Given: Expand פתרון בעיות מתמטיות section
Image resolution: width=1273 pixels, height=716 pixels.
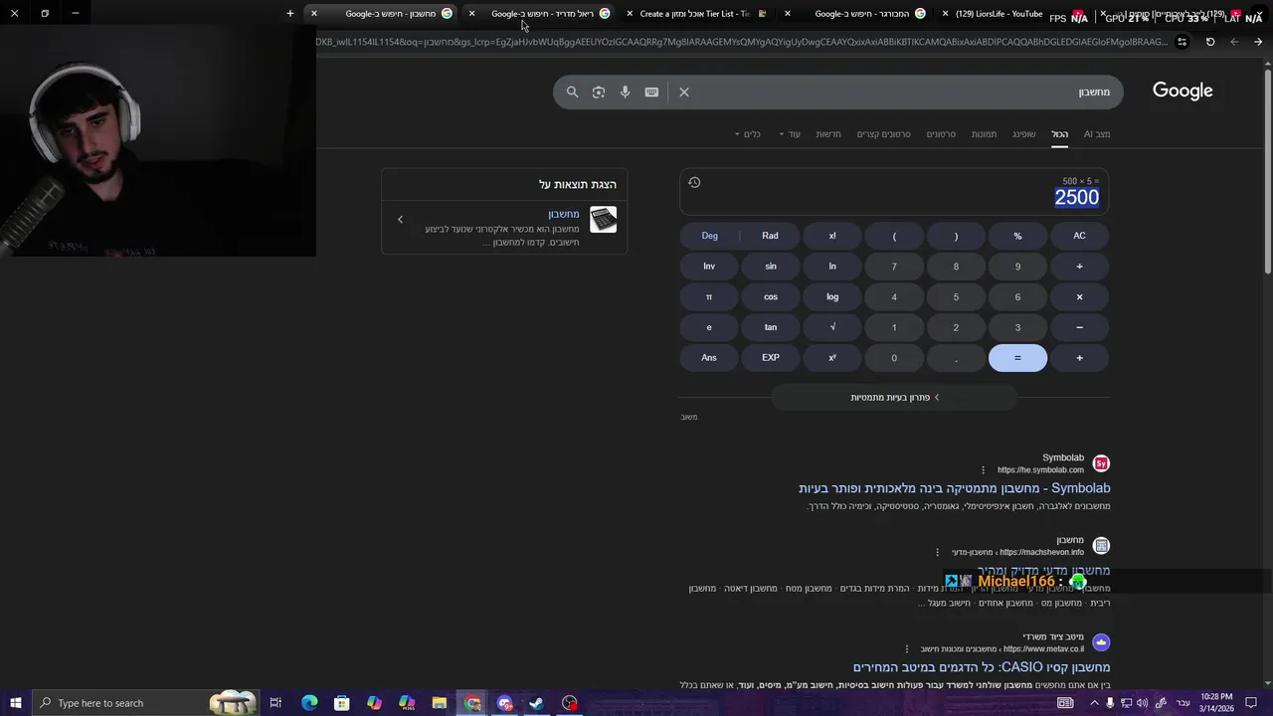Looking at the screenshot, I should (894, 398).
